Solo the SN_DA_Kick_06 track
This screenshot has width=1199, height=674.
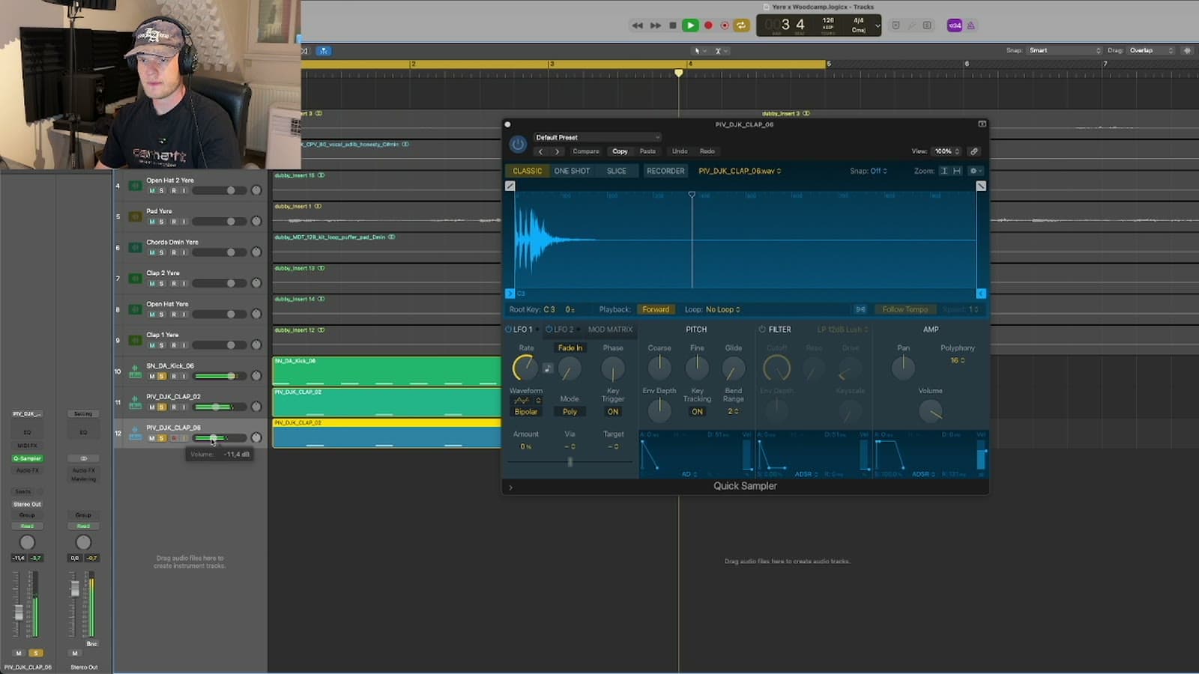(162, 376)
